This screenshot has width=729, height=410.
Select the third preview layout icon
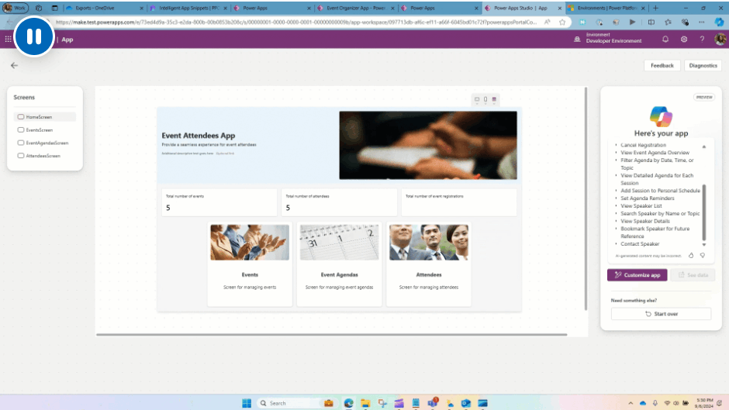coord(494,99)
